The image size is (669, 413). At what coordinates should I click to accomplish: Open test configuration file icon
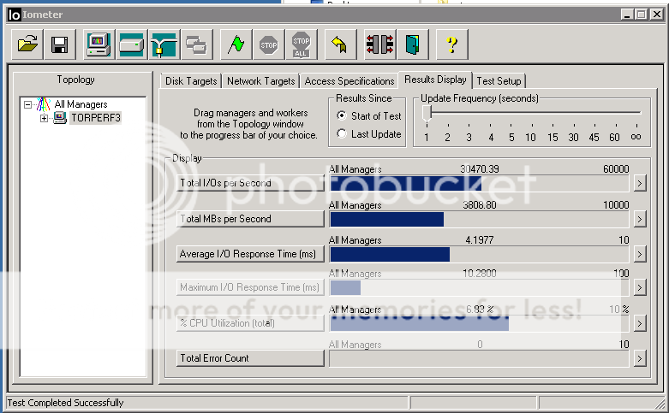coord(27,44)
